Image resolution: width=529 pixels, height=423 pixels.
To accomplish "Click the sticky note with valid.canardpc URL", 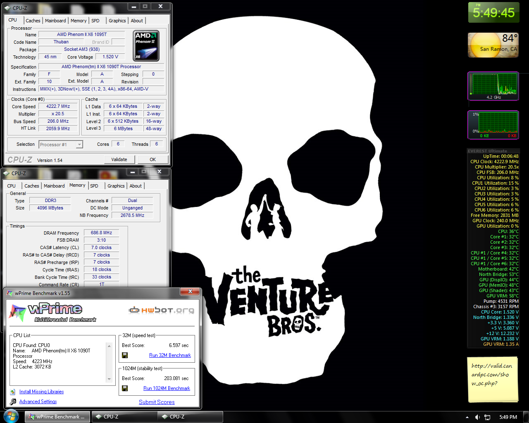I will click(x=492, y=380).
